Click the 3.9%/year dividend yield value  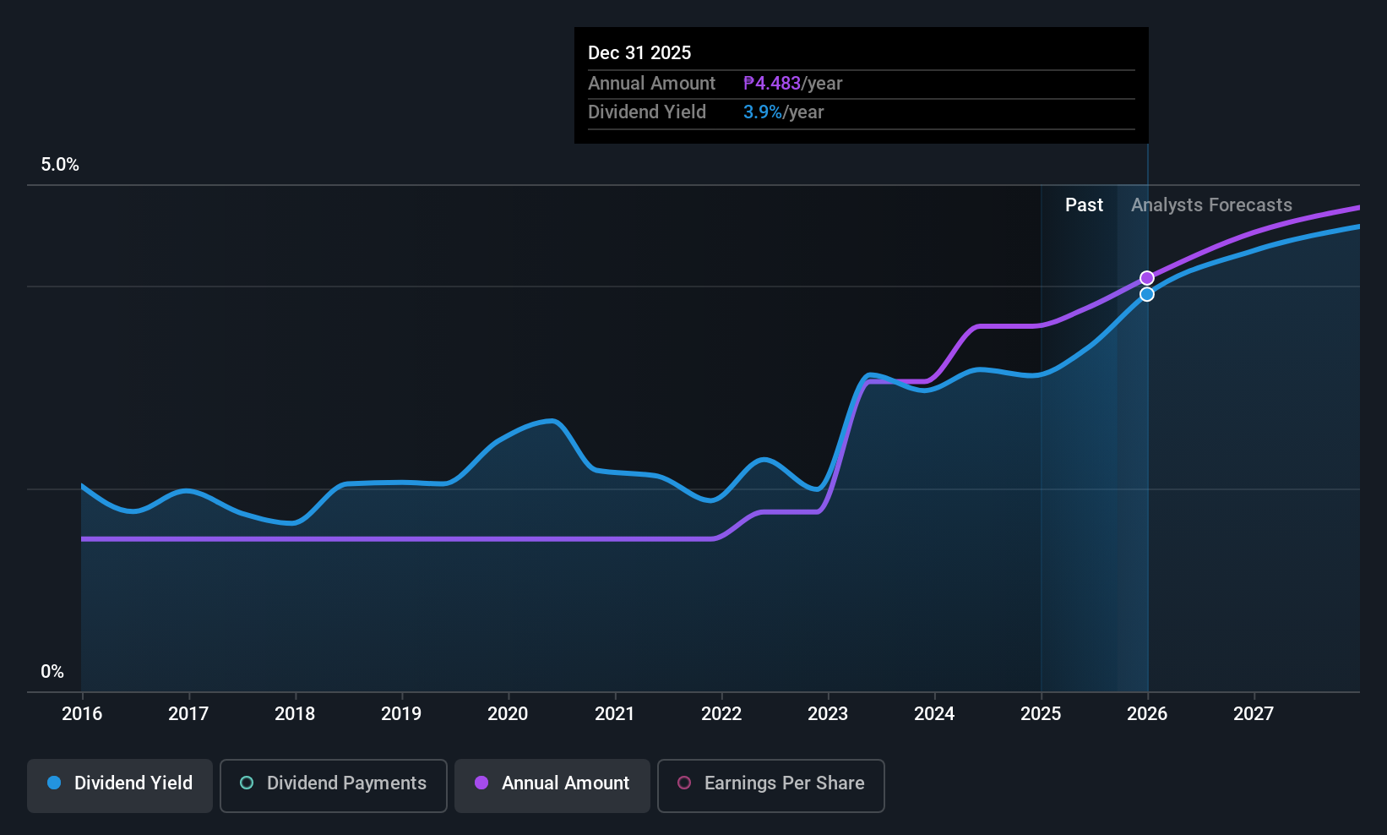pyautogui.click(x=783, y=112)
